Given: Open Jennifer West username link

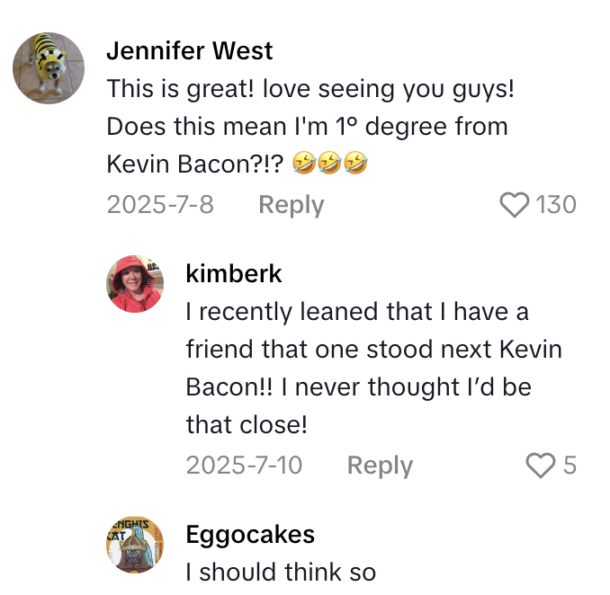Looking at the screenshot, I should (189, 50).
